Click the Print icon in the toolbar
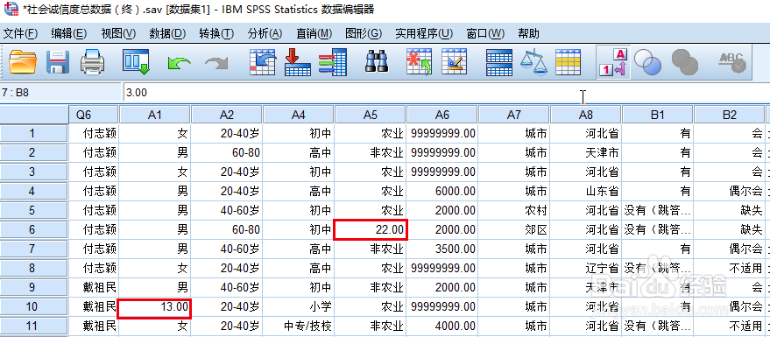 93,62
